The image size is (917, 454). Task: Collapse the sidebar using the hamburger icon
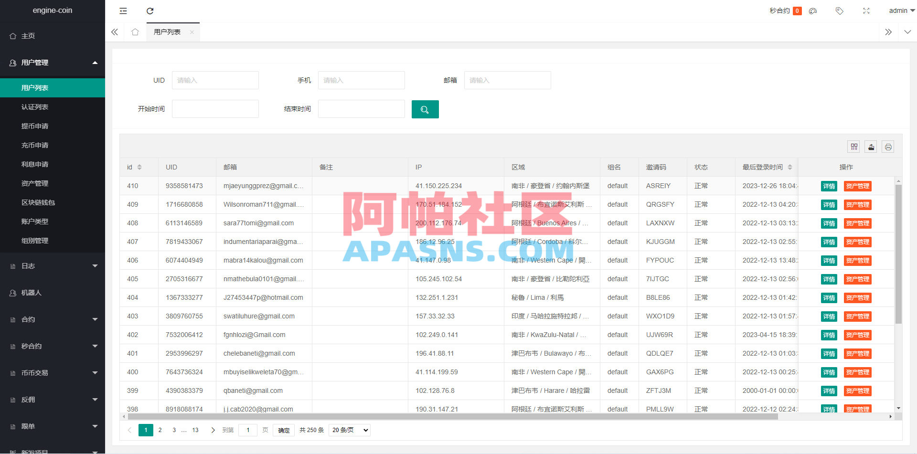pyautogui.click(x=123, y=11)
